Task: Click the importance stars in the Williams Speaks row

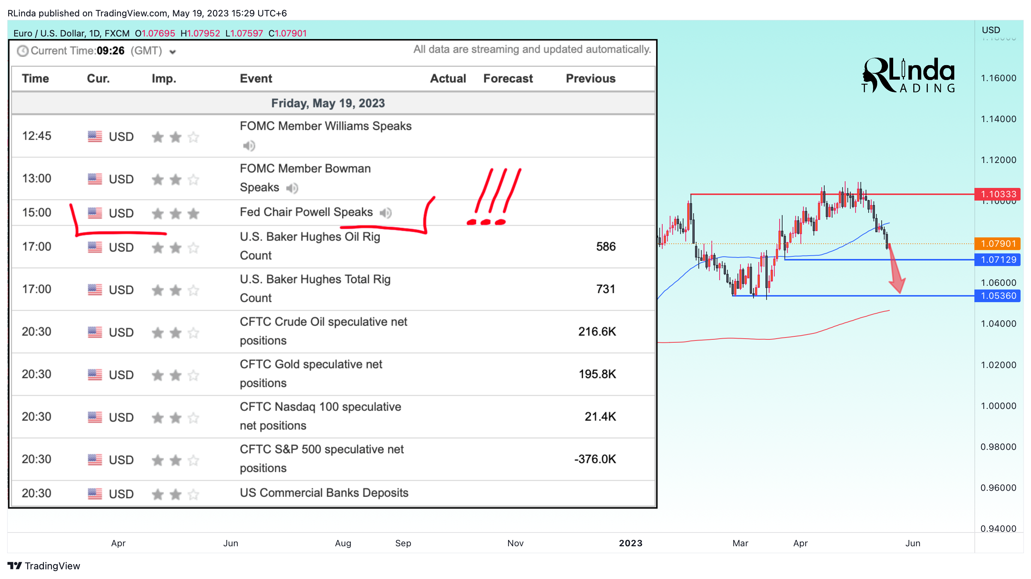Action: coord(176,137)
